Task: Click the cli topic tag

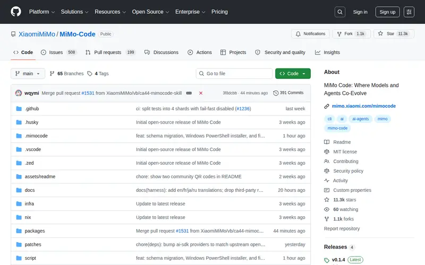Action: pos(329,119)
